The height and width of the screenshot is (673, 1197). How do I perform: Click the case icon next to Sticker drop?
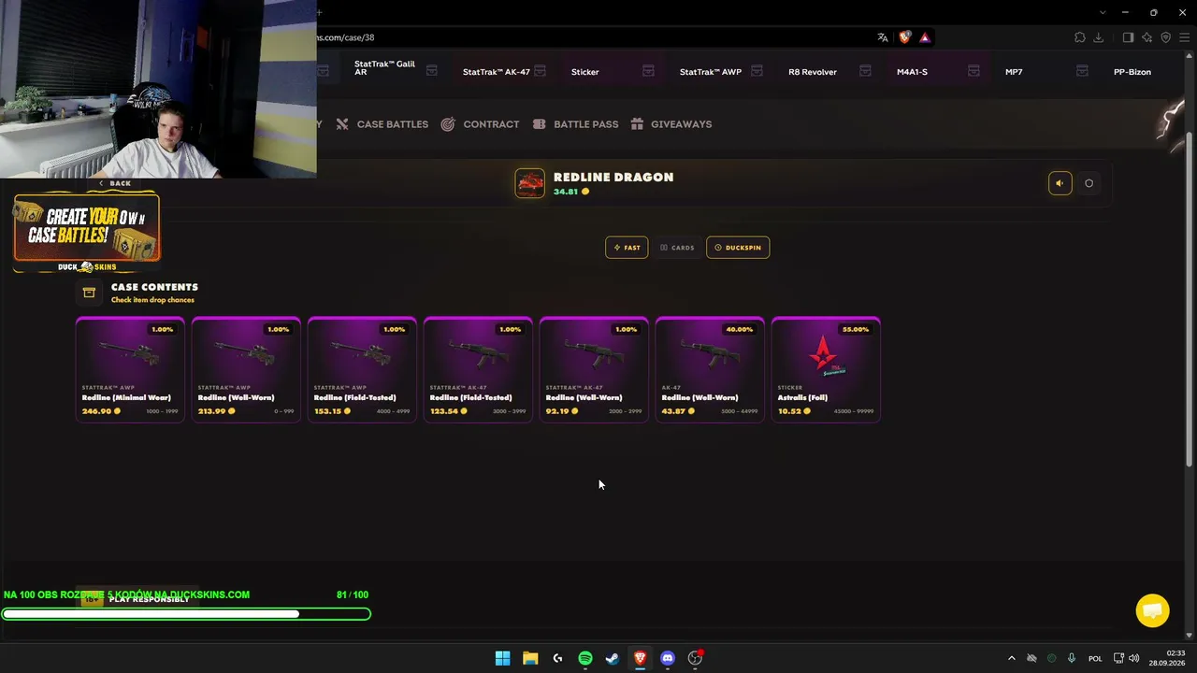[648, 71]
